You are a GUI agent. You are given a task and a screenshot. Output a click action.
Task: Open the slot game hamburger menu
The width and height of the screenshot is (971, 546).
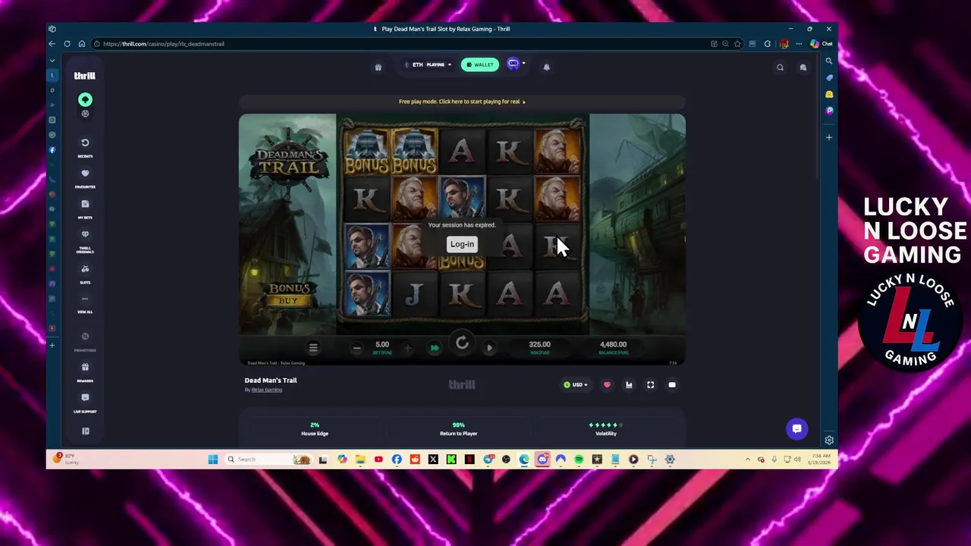coord(313,347)
